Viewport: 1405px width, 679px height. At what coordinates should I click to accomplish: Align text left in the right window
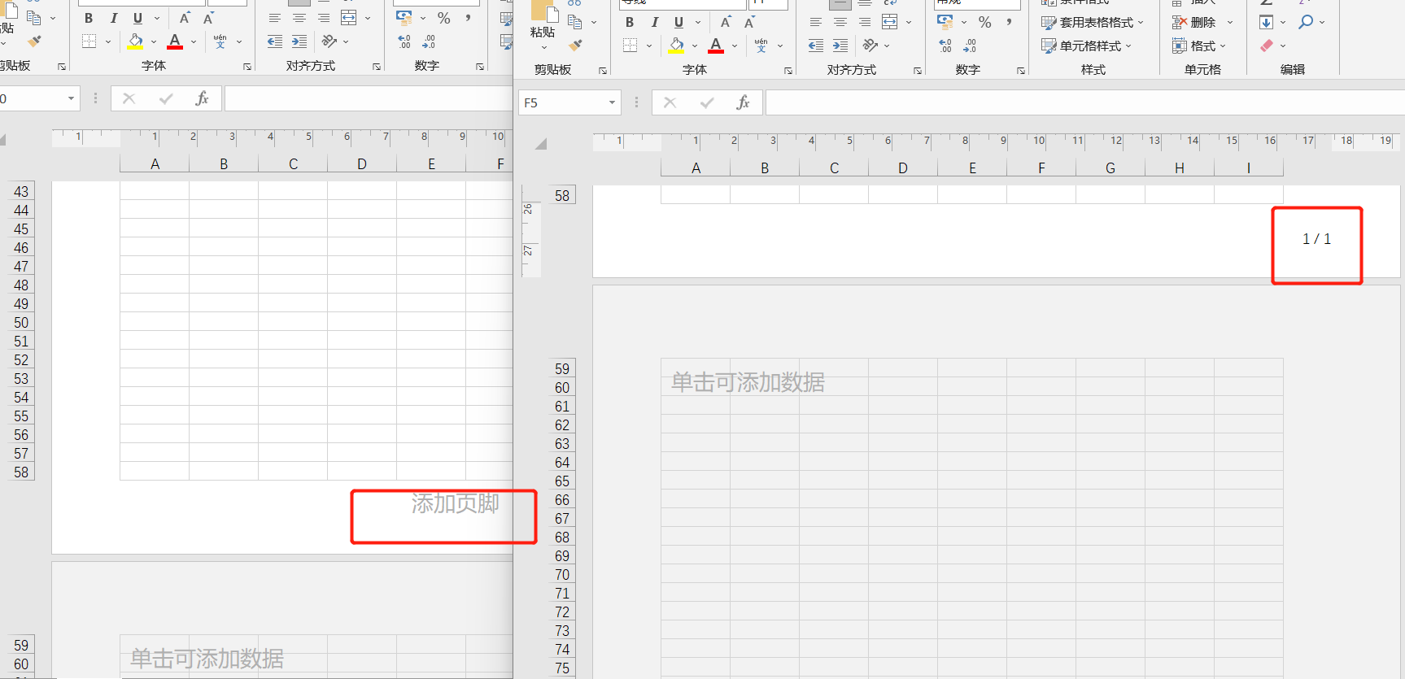coord(815,23)
